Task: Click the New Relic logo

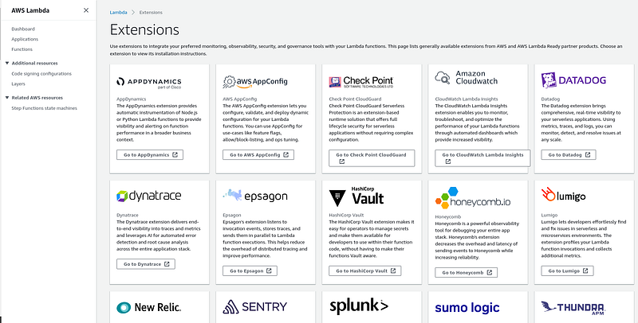Action: click(149, 308)
